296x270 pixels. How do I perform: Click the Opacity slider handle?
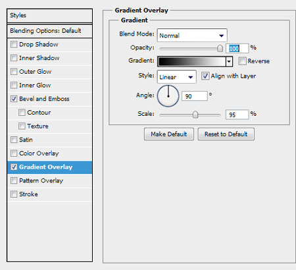[220, 48]
